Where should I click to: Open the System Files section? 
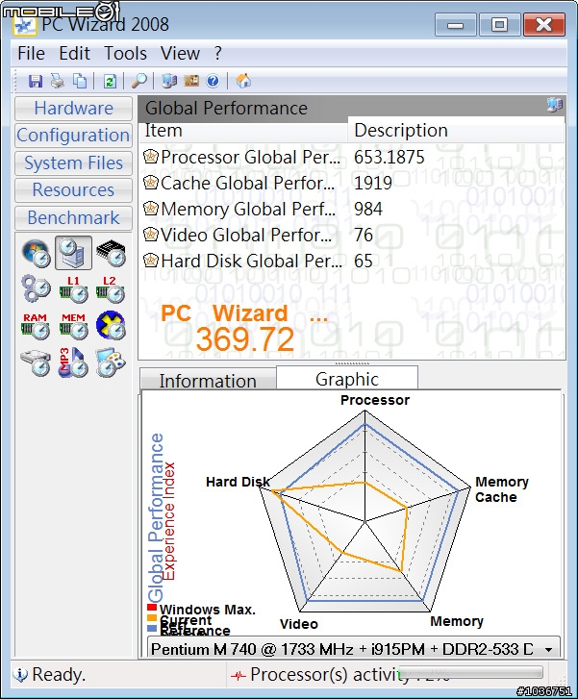point(74,163)
